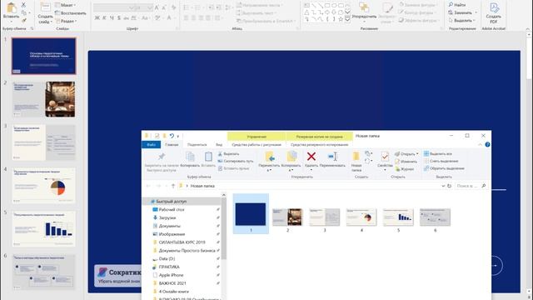Click the Up arrow in Explorer navigation
This screenshot has width=533, height=300.
[173, 186]
